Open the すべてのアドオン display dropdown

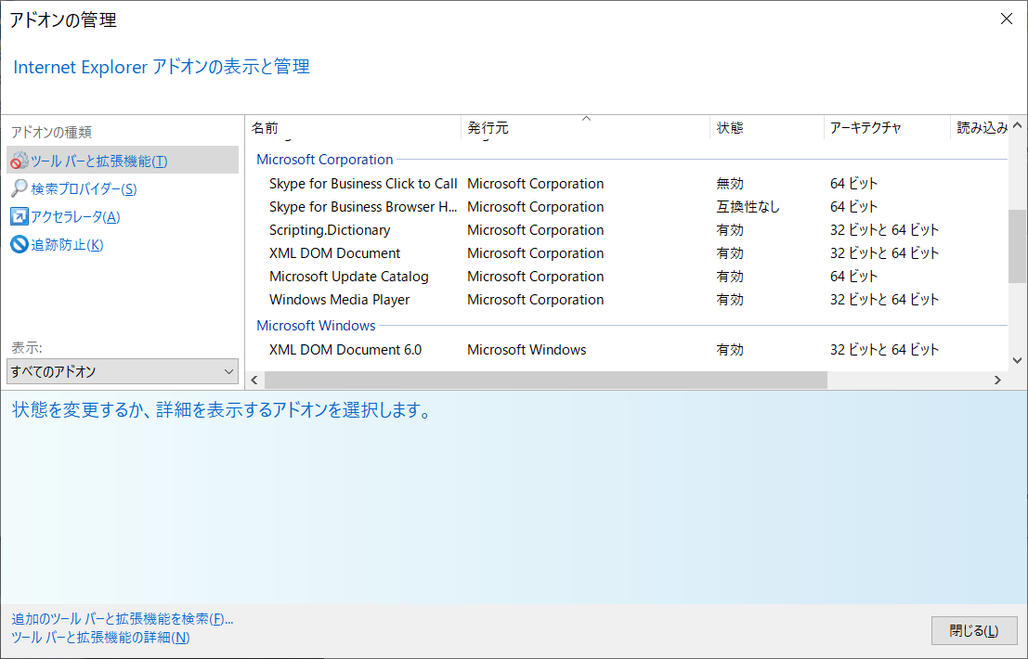point(123,371)
